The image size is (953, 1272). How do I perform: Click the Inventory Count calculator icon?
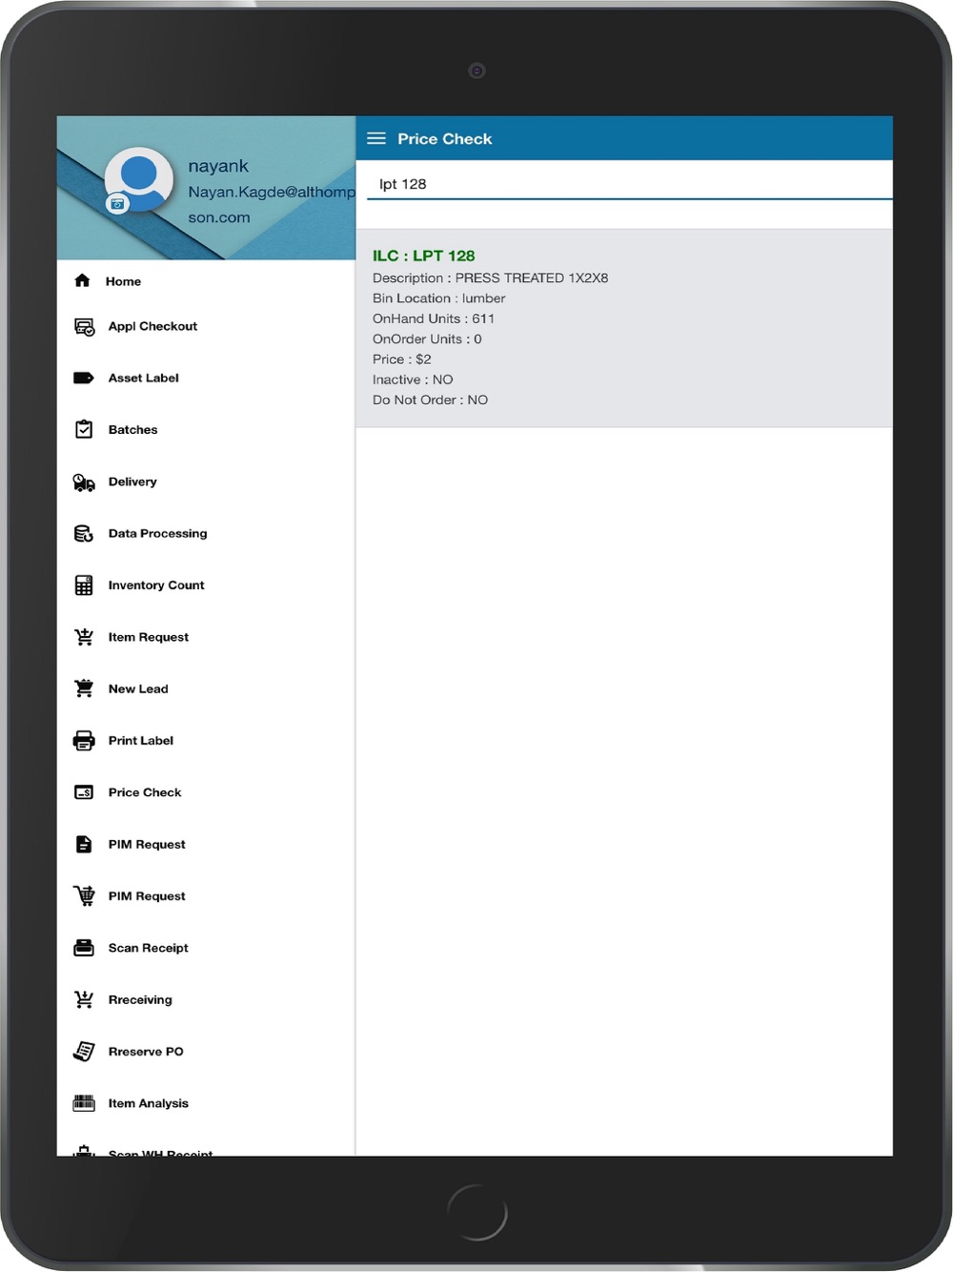coord(84,585)
